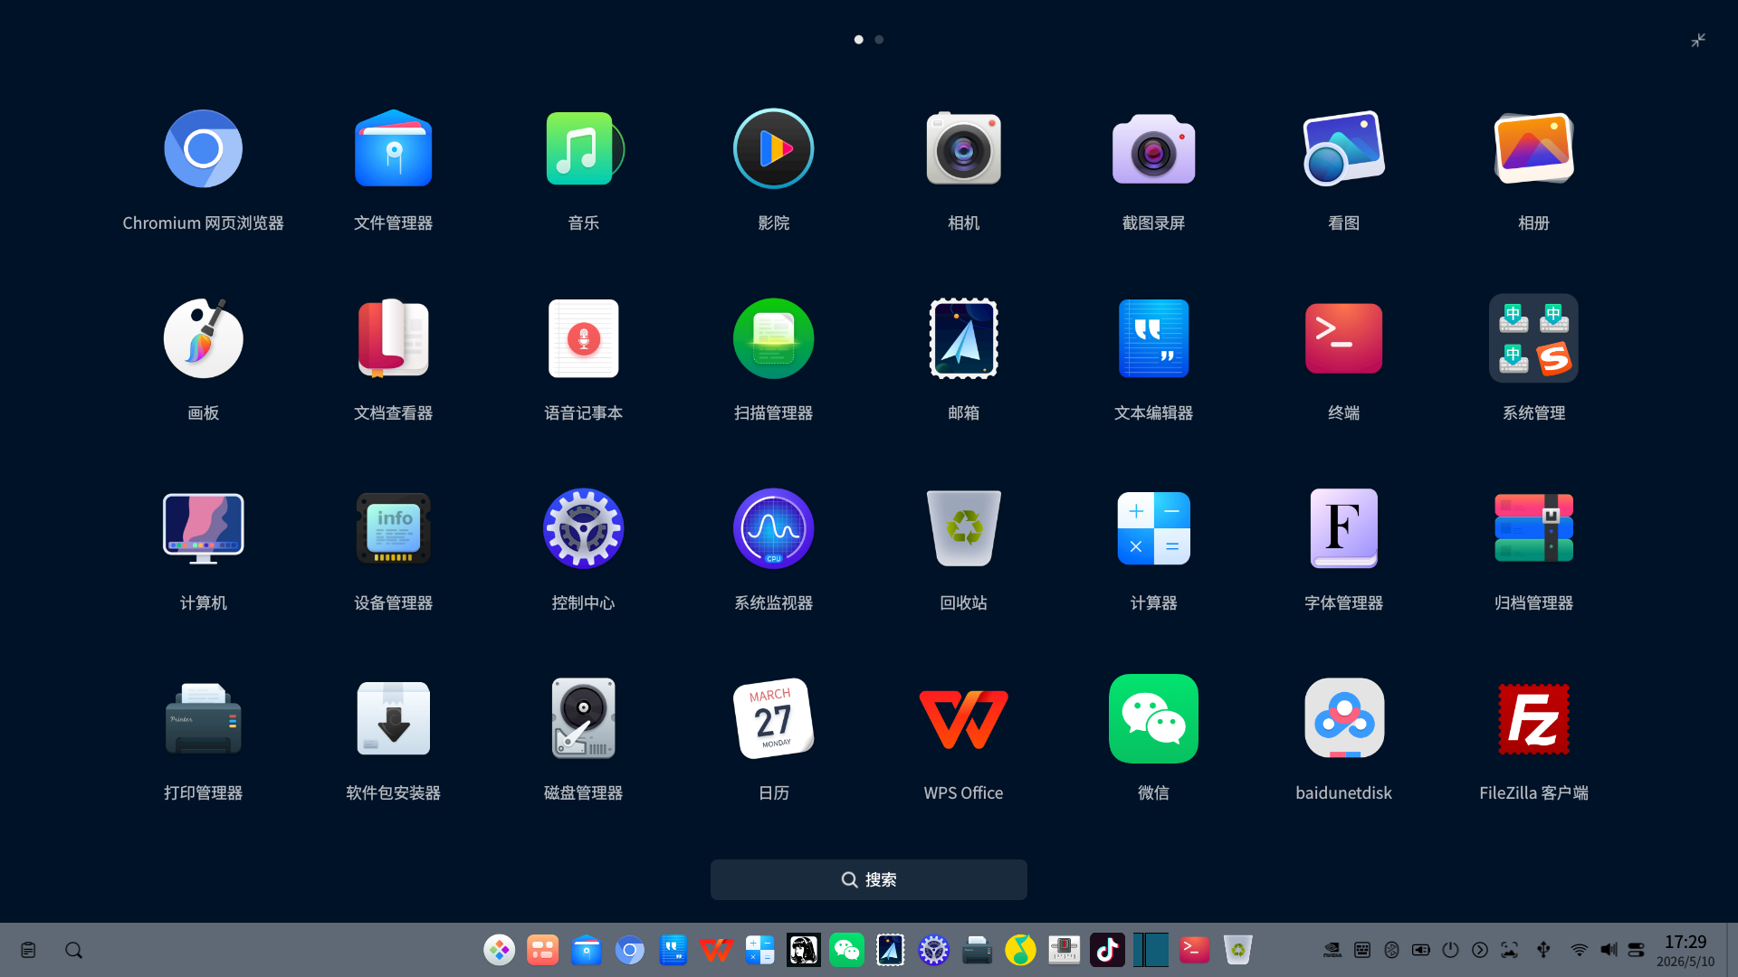Click the clipboard icon at the dock's left end
Image resolution: width=1738 pixels, height=977 pixels.
(x=28, y=950)
